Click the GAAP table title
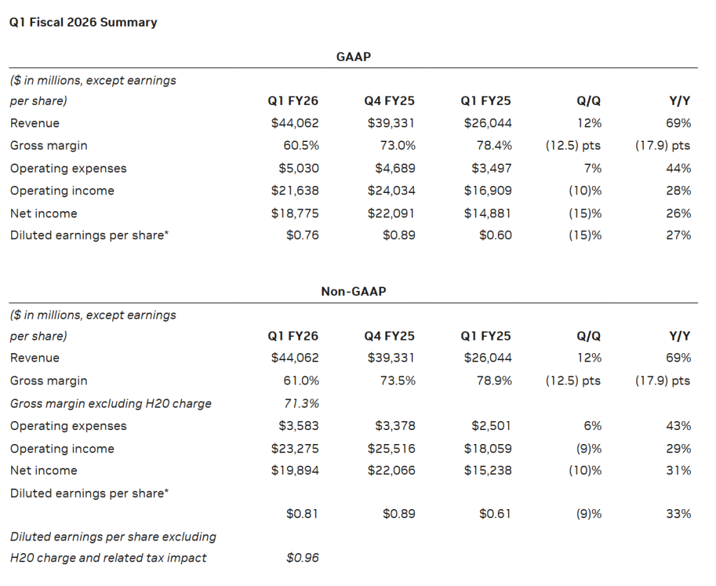Screen dimensions: 716x586 coord(353,57)
